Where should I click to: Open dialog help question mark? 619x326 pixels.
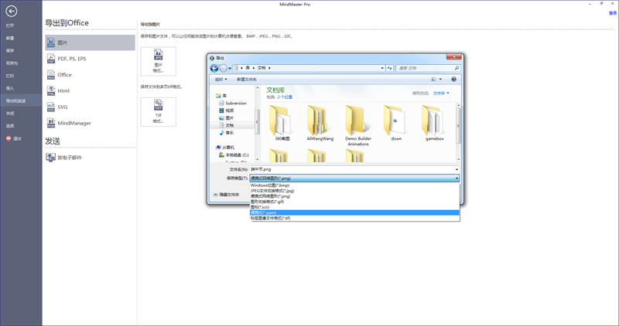tap(453, 80)
